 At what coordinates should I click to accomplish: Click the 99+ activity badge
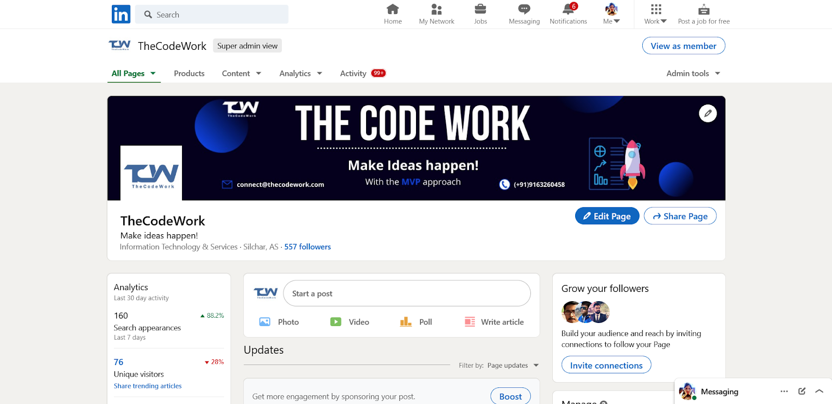tap(379, 73)
